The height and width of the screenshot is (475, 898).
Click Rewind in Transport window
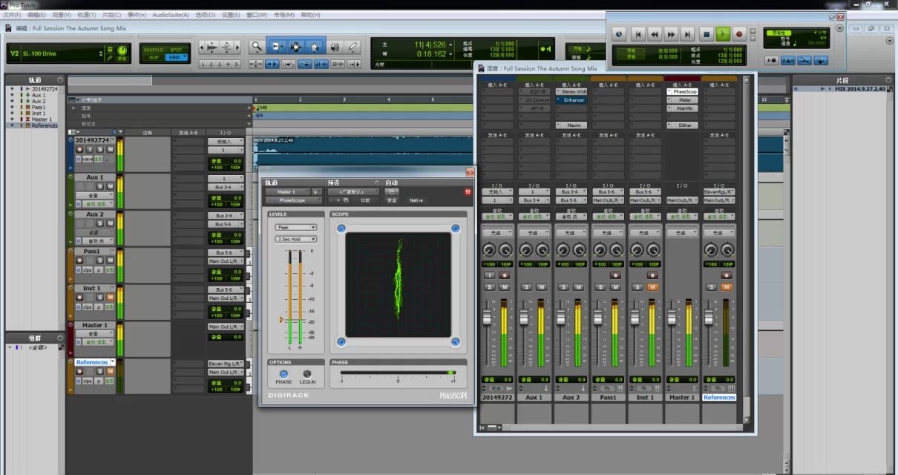pos(655,34)
